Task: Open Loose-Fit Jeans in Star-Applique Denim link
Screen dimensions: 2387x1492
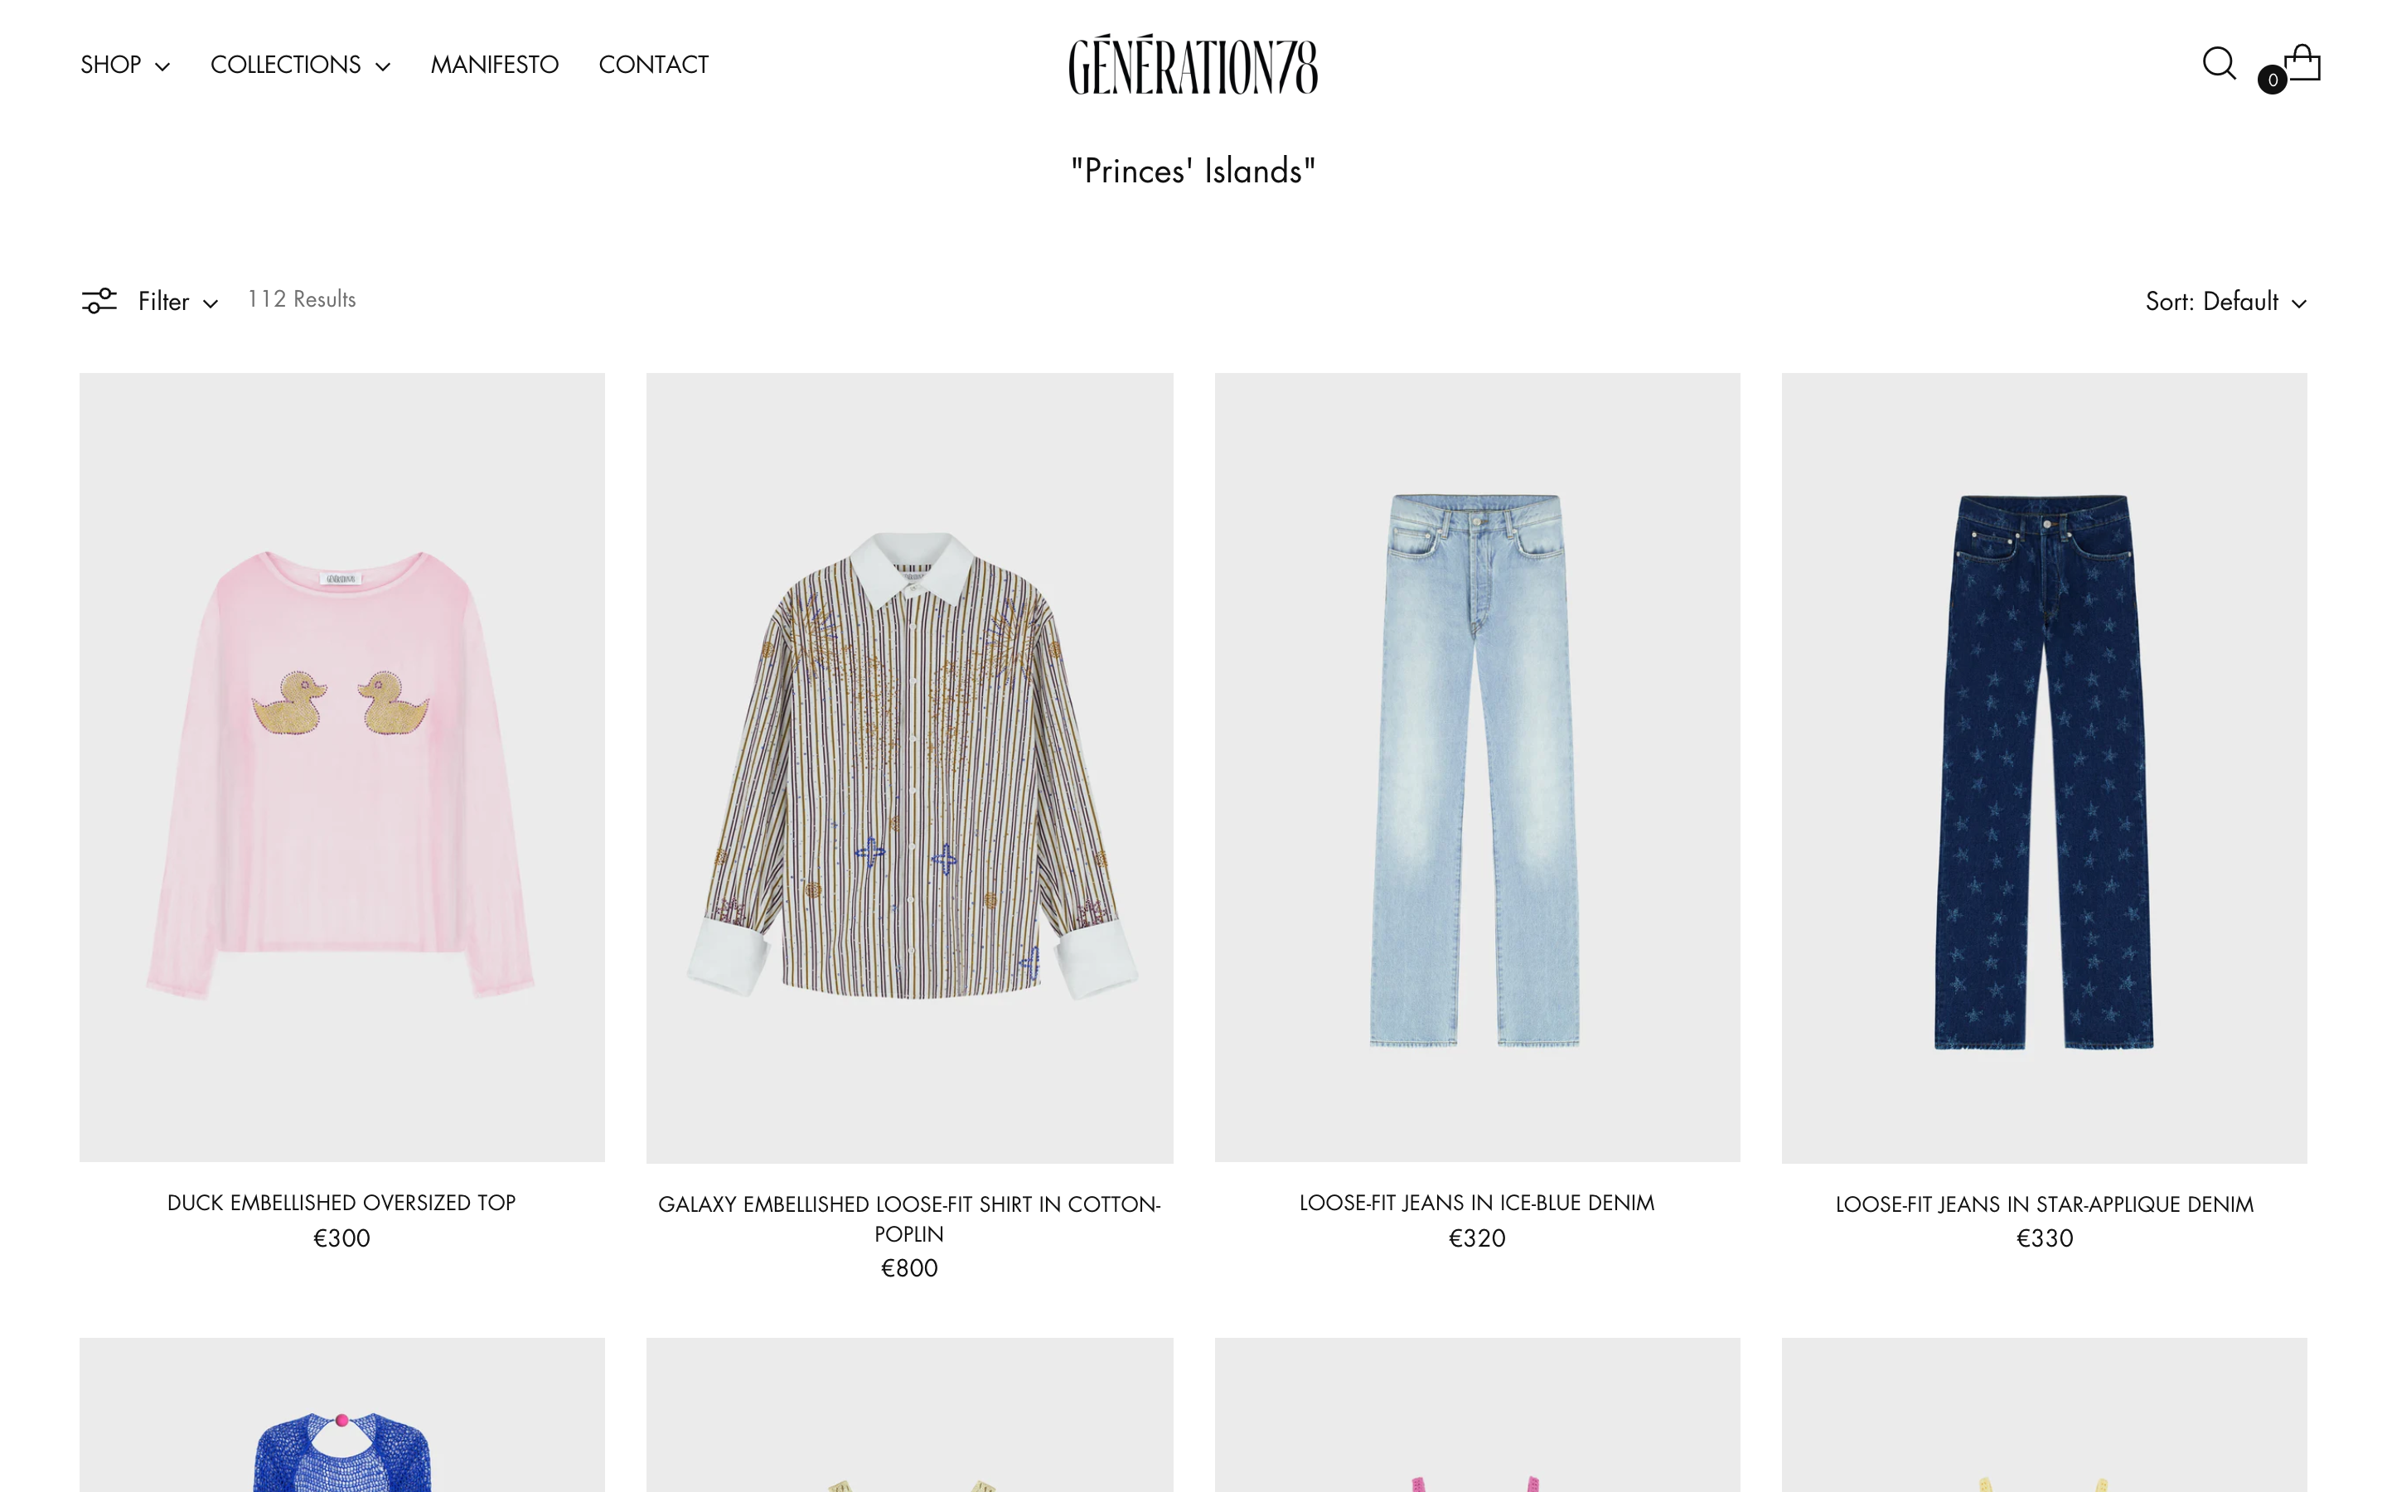Action: 2044,1204
